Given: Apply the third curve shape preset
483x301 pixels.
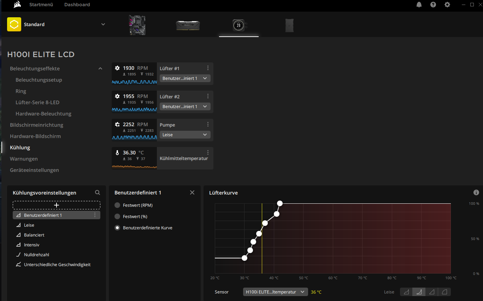Looking at the screenshot, I should 431,292.
